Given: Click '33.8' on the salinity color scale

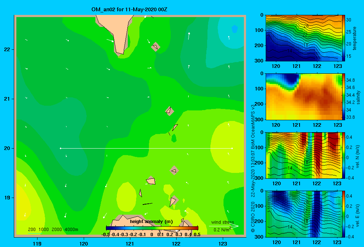Looking at the screenshot, I should tap(351, 117).
